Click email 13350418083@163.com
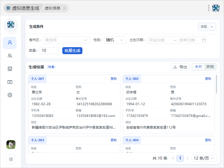Image resolution: width=224 pixels, height=168 pixels. point(96,116)
